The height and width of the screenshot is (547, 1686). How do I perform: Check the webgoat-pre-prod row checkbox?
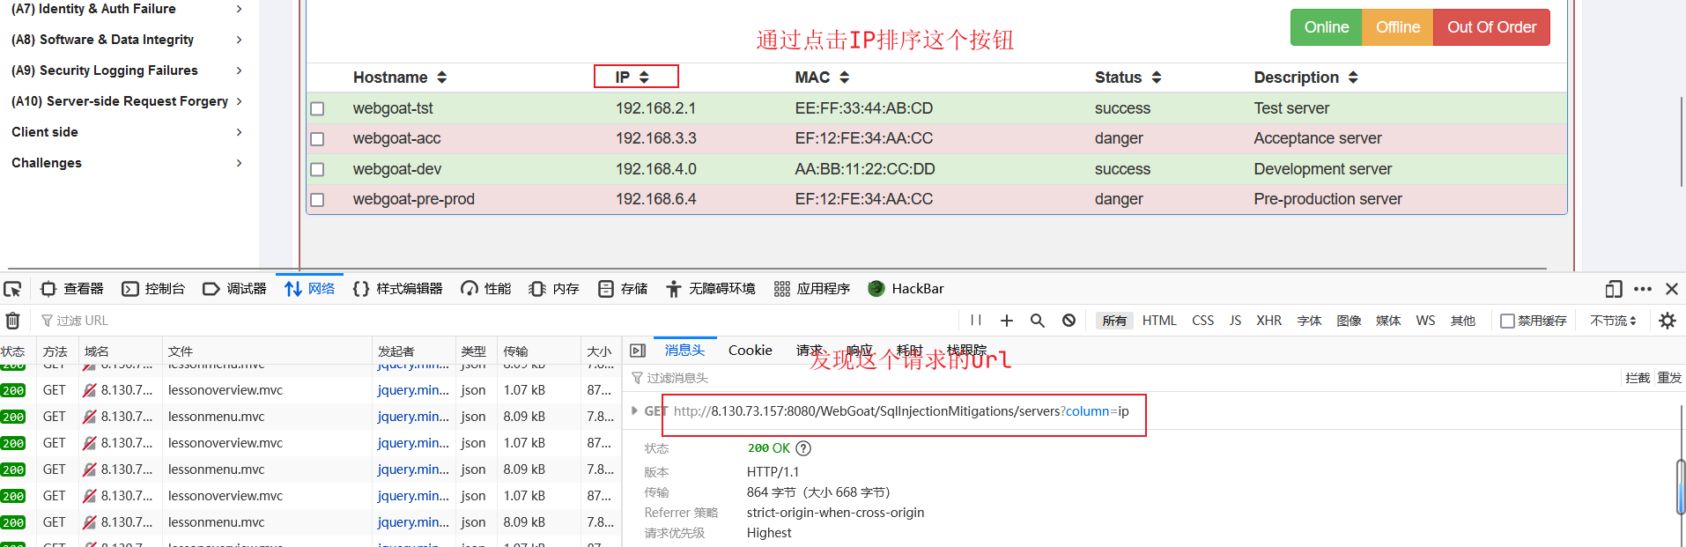317,200
